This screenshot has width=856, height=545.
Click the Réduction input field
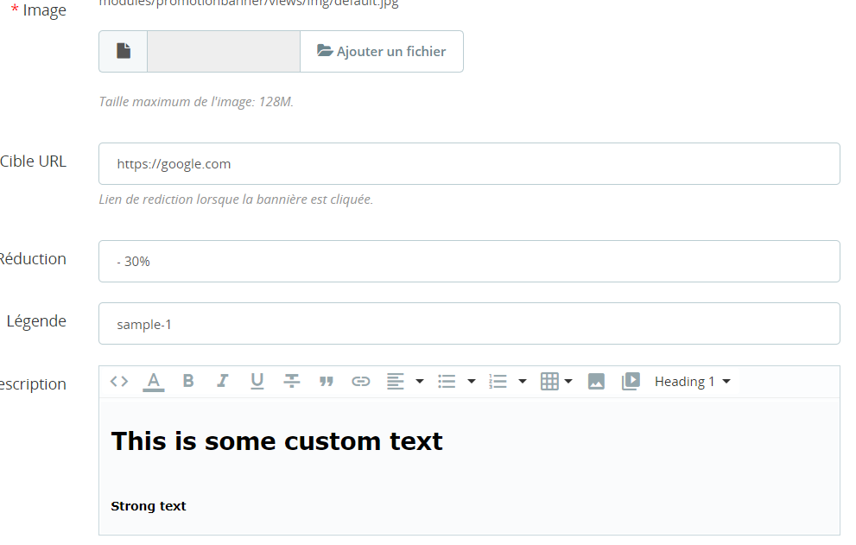pyautogui.click(x=469, y=261)
